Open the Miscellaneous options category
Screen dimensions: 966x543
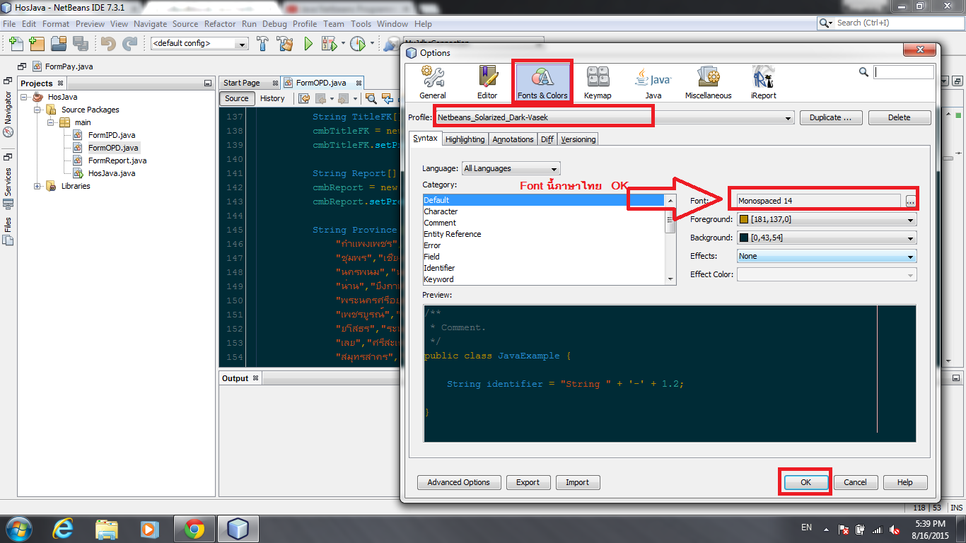708,82
